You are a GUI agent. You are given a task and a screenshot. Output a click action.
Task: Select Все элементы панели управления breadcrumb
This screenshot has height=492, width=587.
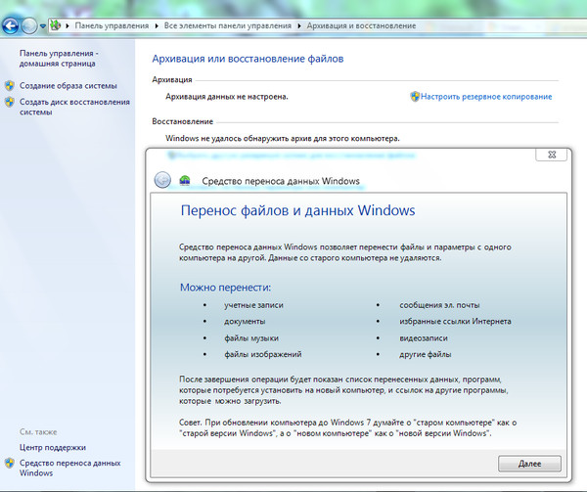(x=228, y=25)
